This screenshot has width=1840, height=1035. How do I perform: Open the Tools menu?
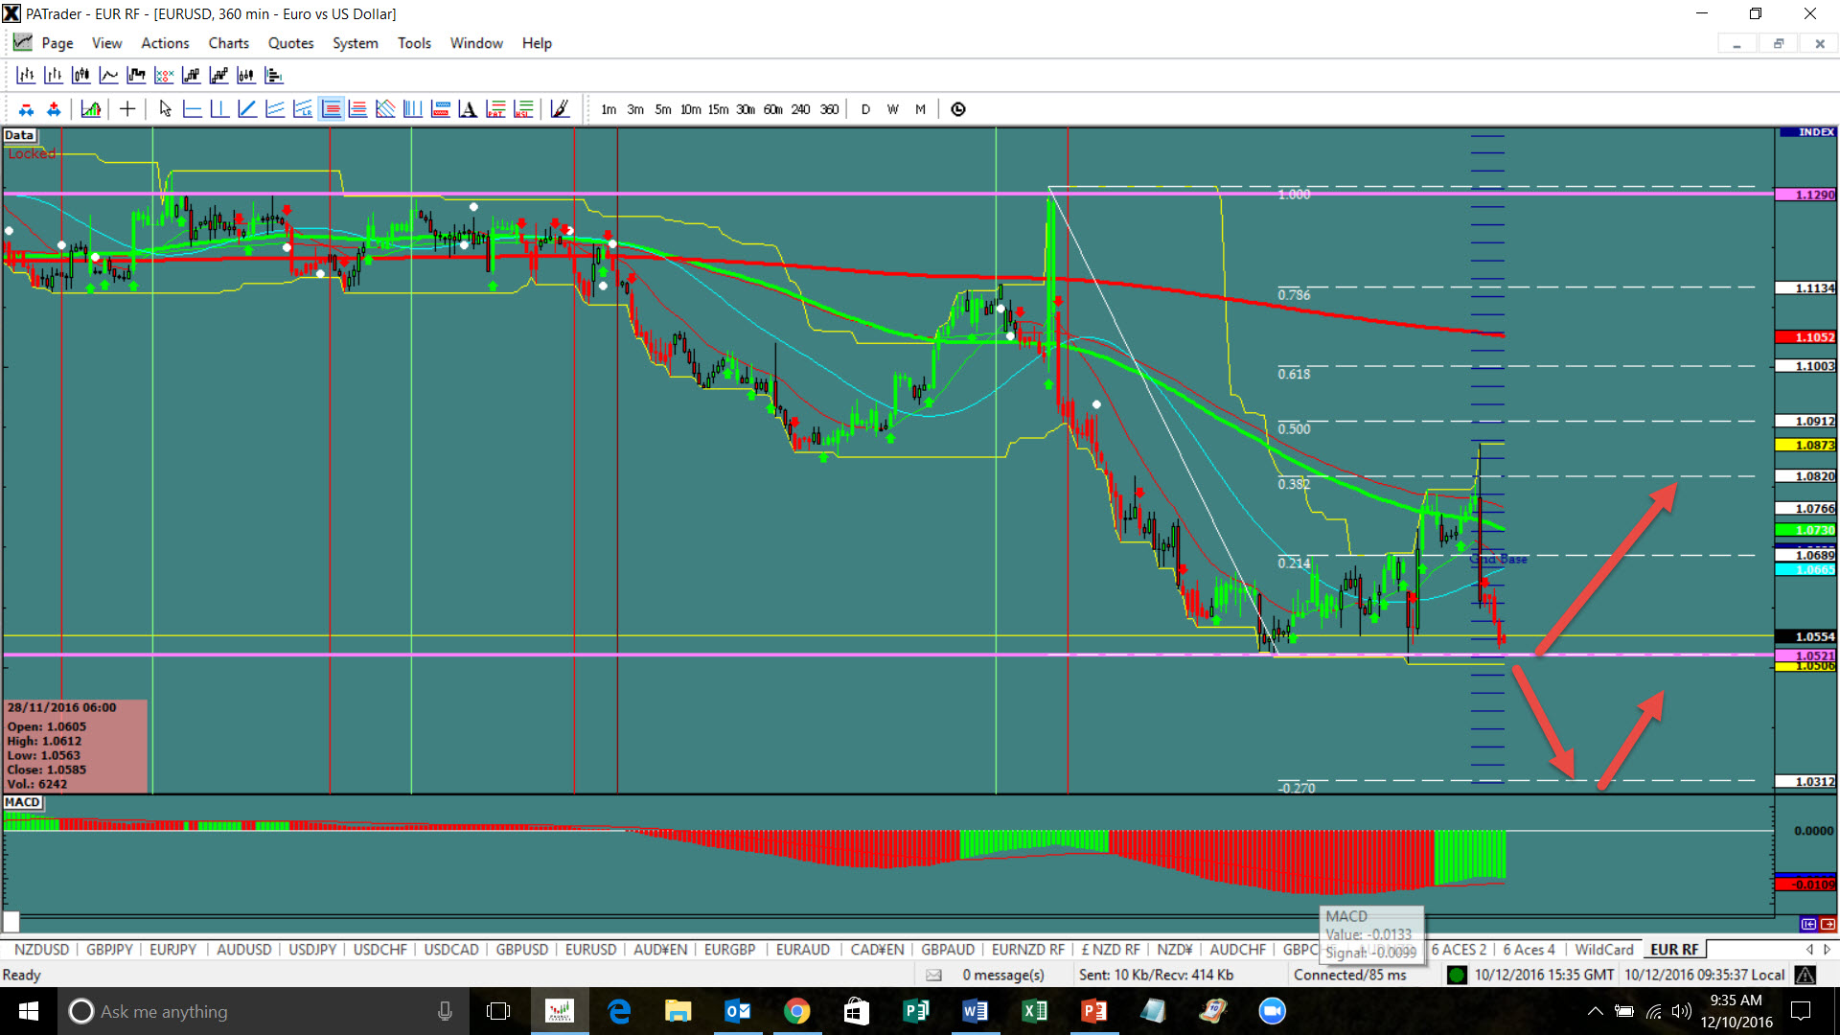[x=414, y=43]
